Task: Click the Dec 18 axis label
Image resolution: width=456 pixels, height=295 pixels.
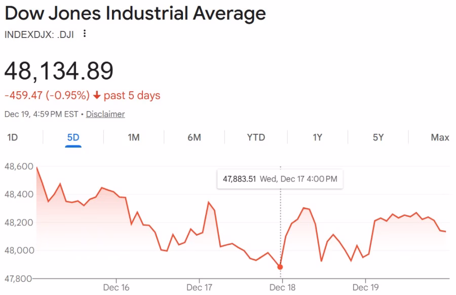Action: 283,287
